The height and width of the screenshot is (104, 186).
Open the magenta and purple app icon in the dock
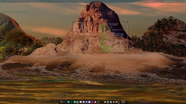[92, 102]
